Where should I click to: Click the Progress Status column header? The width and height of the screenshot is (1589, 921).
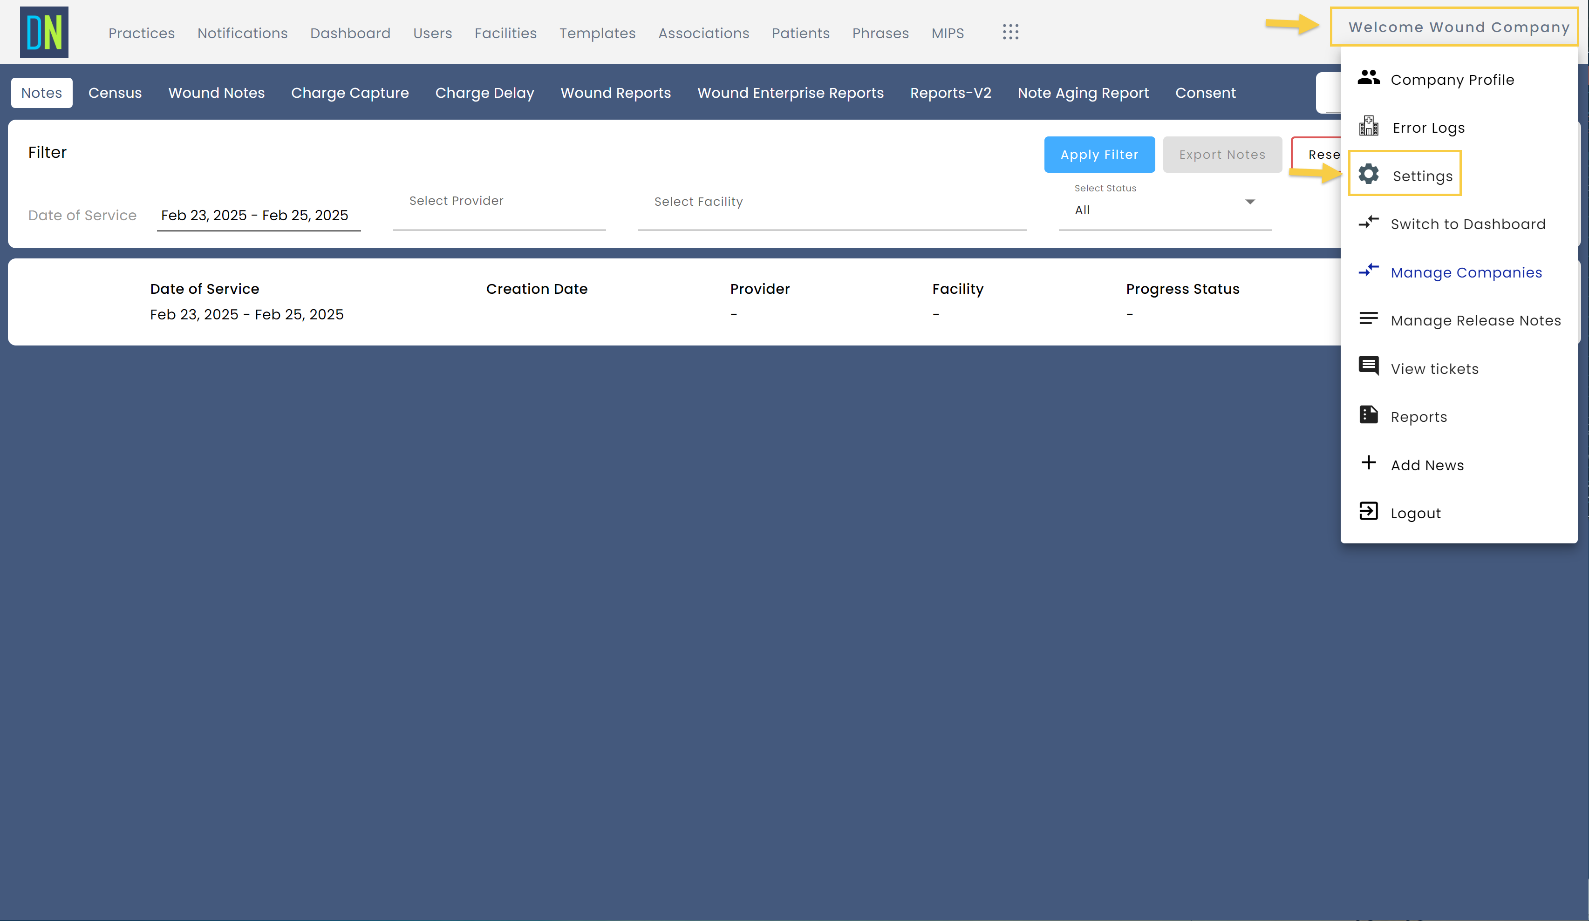pos(1182,289)
